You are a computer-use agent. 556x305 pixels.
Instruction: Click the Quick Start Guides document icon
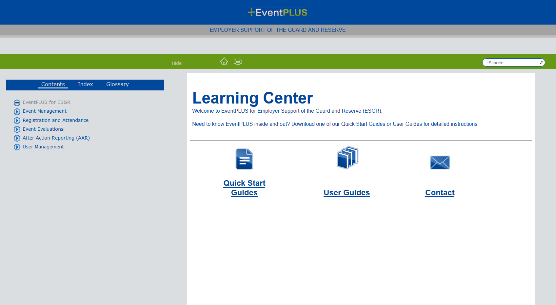click(x=244, y=159)
